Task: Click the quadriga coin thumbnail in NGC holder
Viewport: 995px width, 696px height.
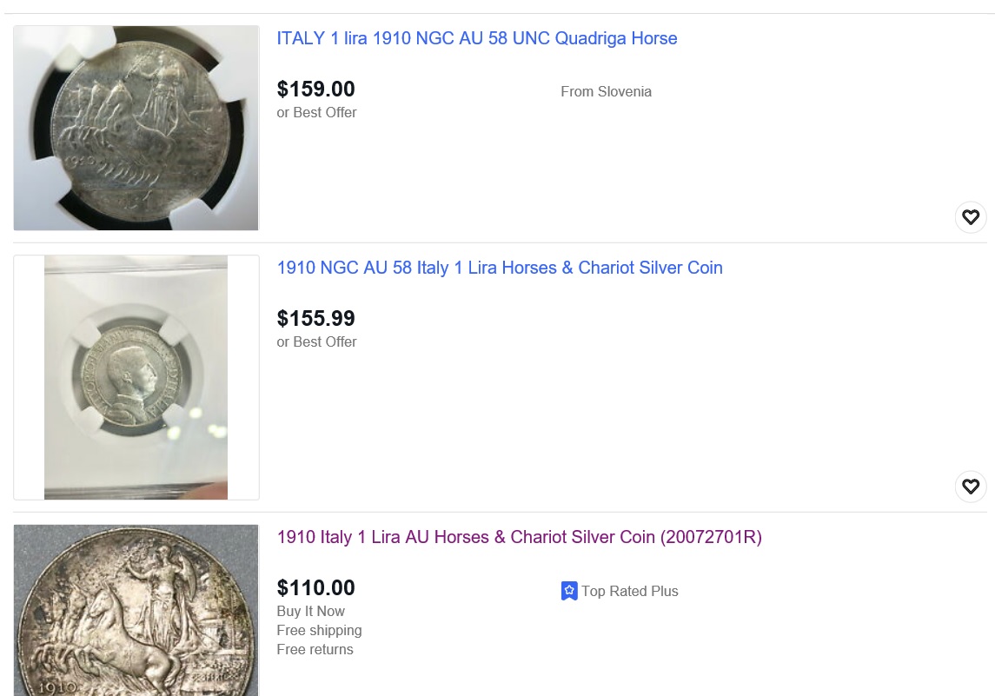Action: pos(136,128)
